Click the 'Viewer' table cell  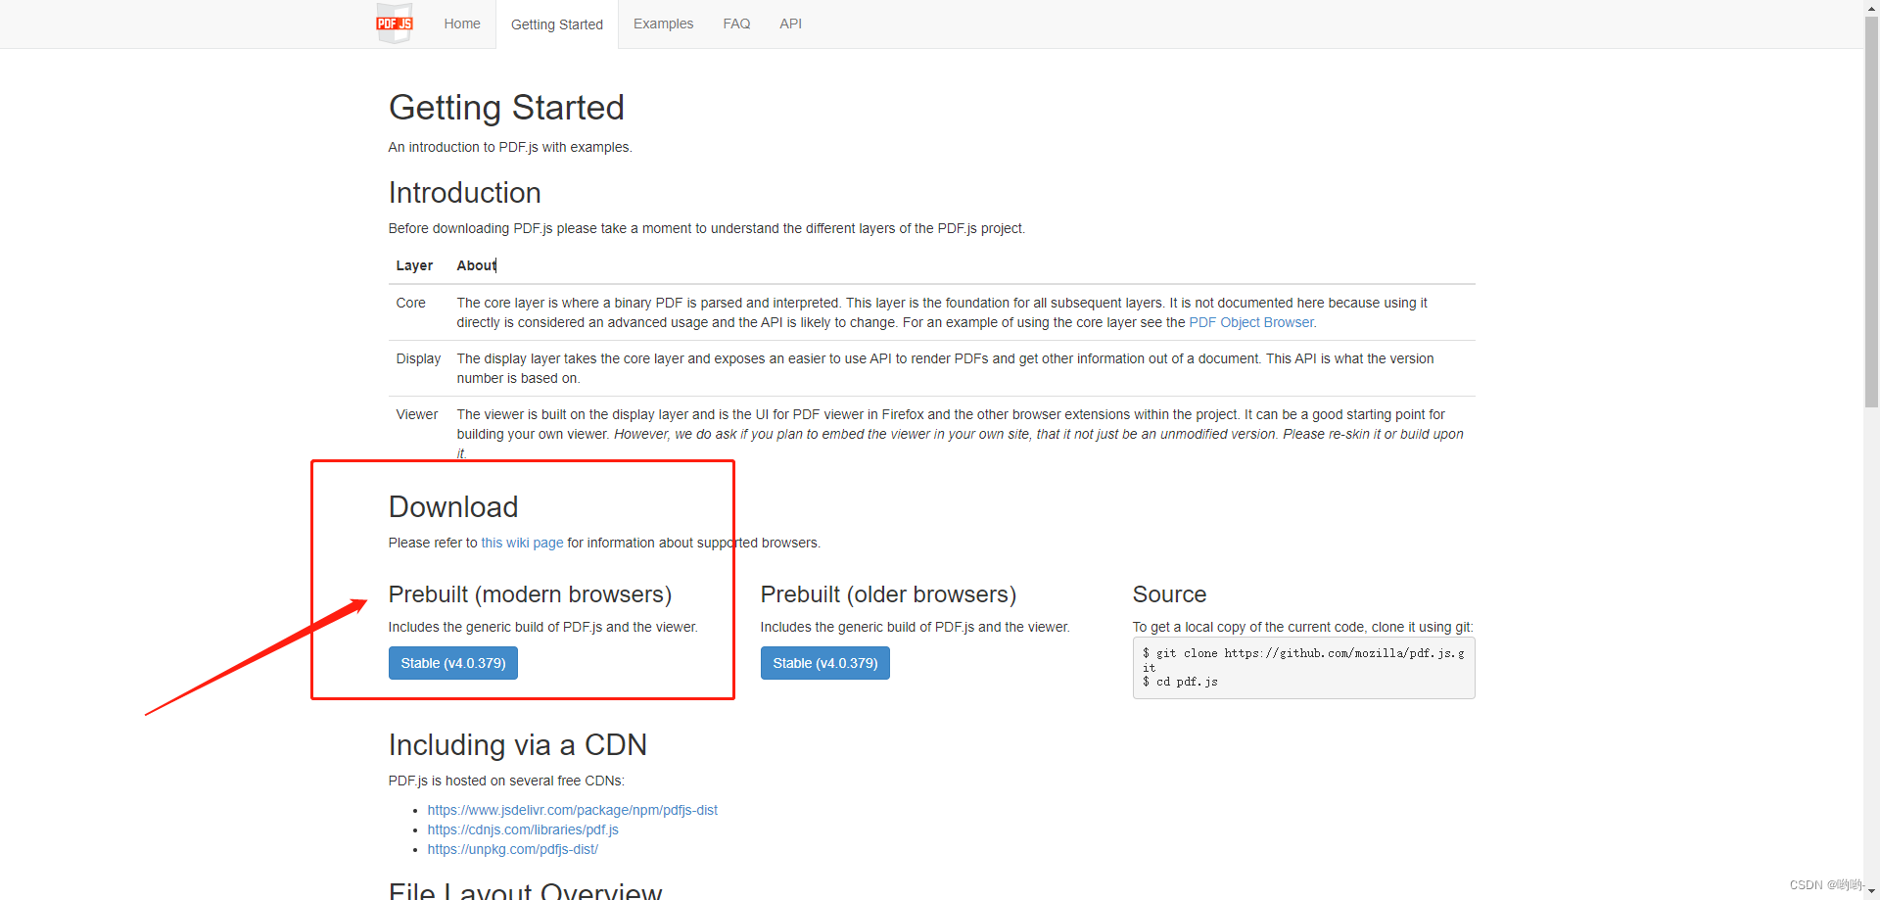(417, 414)
